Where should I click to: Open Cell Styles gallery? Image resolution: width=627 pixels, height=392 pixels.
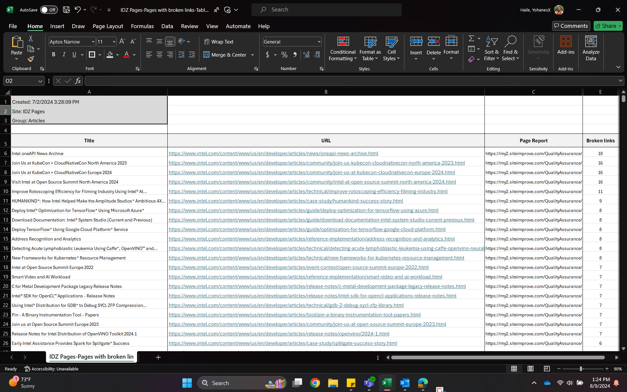[391, 48]
